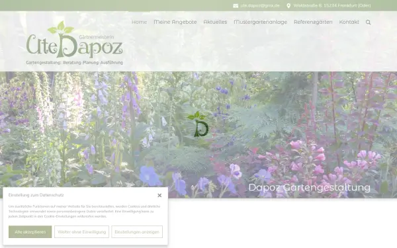397x248 pixels.
Task: Click Einstellungen anzeigen button
Action: coord(137,232)
